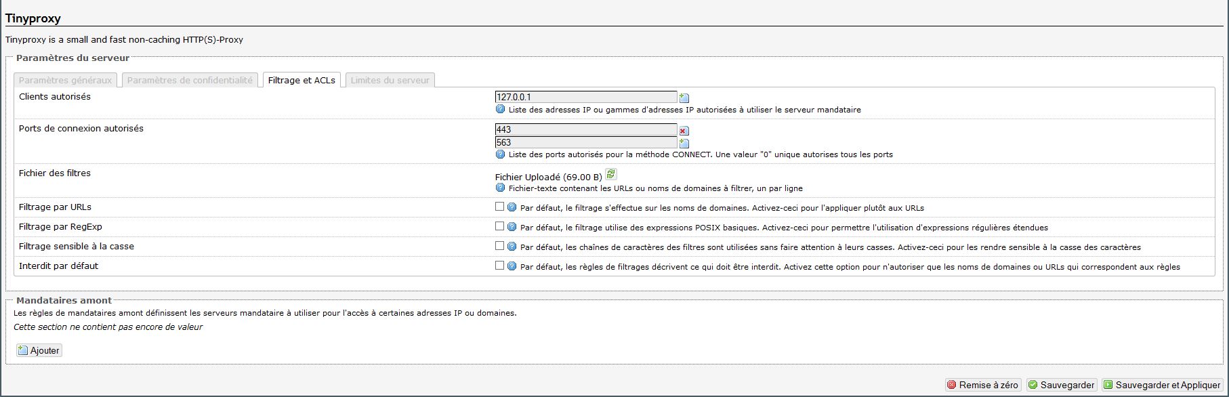1229x397 pixels.
Task: Click help icon for Filtrage par URLs
Action: [512, 207]
